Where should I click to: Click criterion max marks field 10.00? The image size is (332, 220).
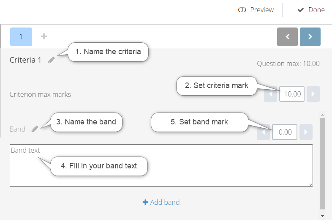pyautogui.click(x=292, y=94)
